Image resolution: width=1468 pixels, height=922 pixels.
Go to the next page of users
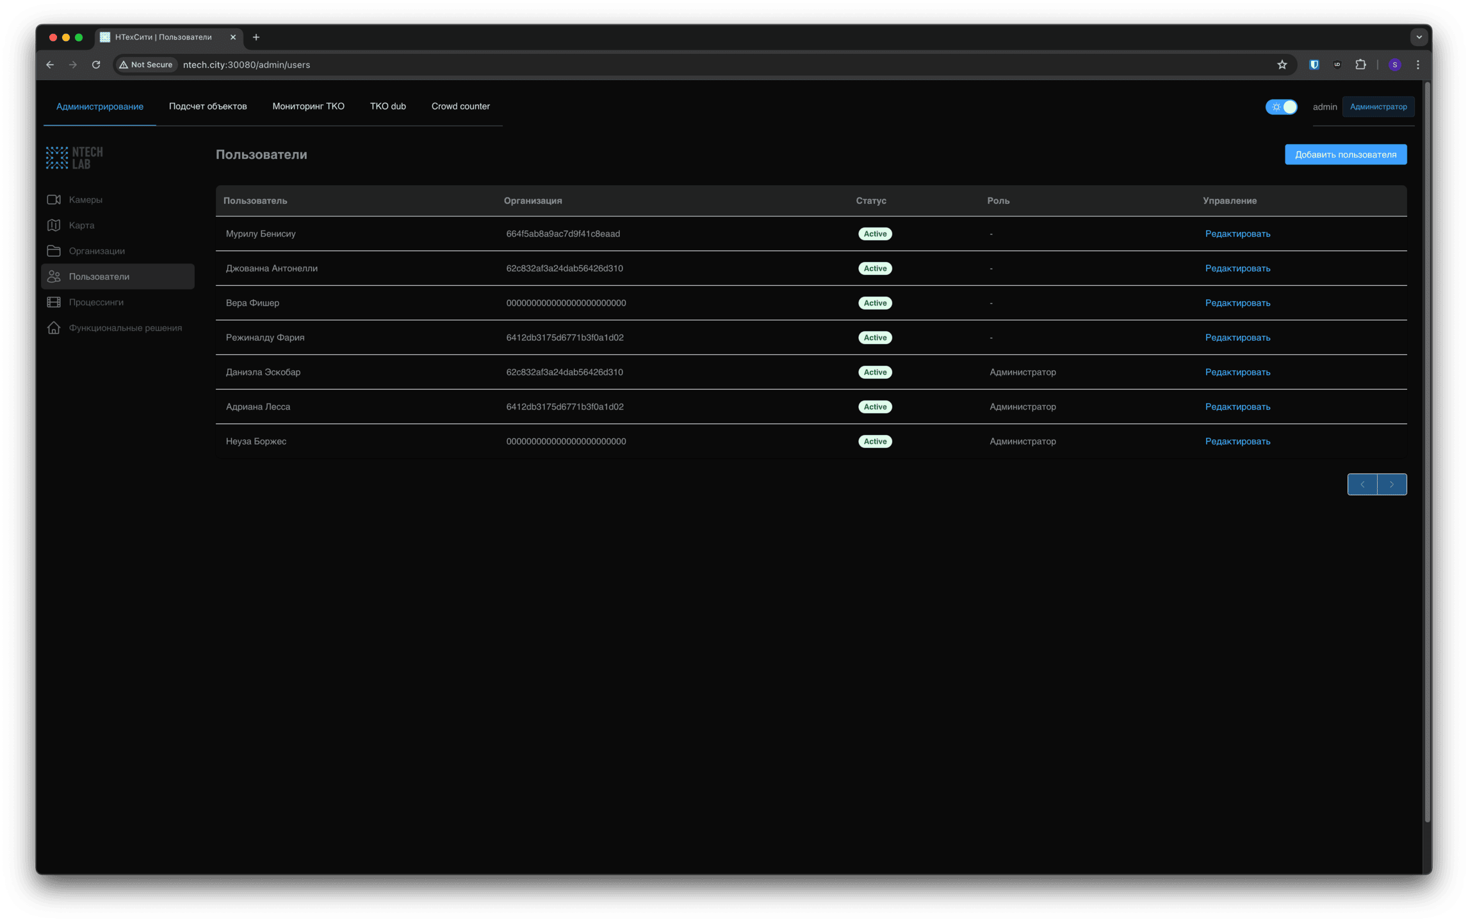pos(1392,484)
